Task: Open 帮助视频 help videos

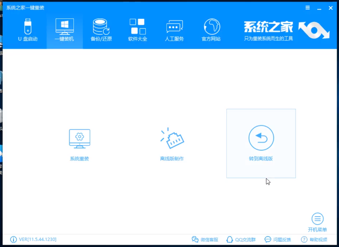Action: (318, 240)
